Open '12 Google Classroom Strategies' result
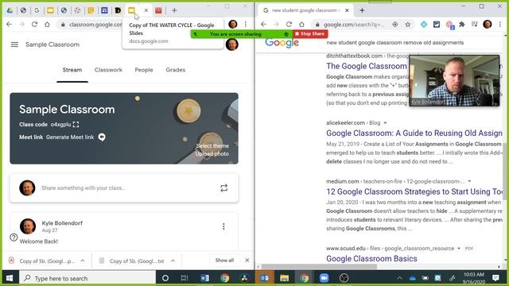This screenshot has width=509, height=286. point(414,191)
